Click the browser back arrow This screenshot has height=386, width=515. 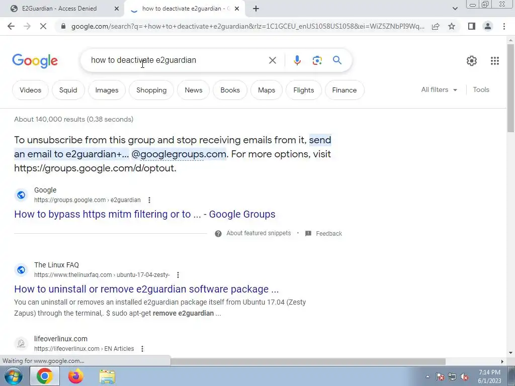11,26
